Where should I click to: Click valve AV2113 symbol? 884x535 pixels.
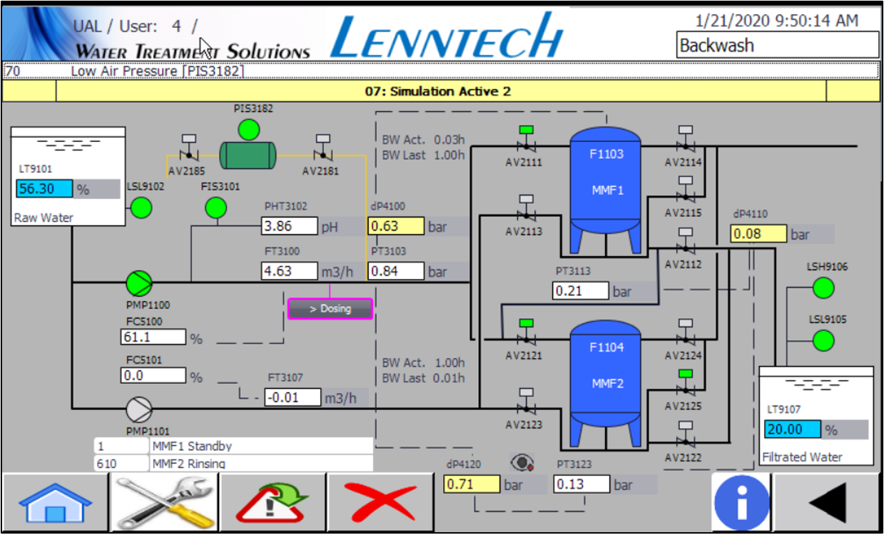coord(526,210)
